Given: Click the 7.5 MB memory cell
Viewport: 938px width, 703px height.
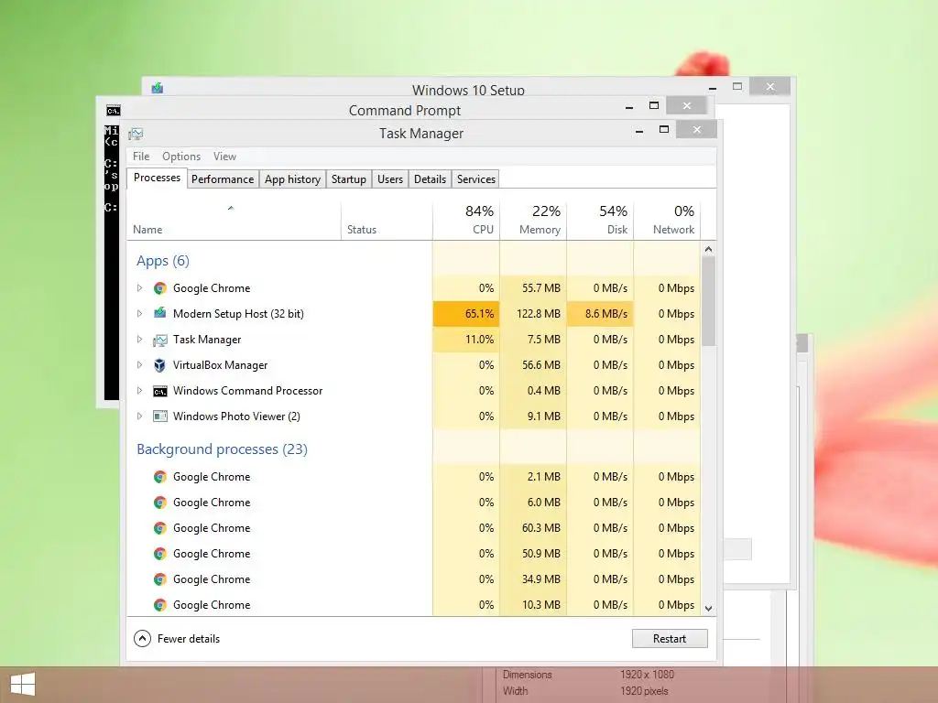Looking at the screenshot, I should [x=533, y=339].
